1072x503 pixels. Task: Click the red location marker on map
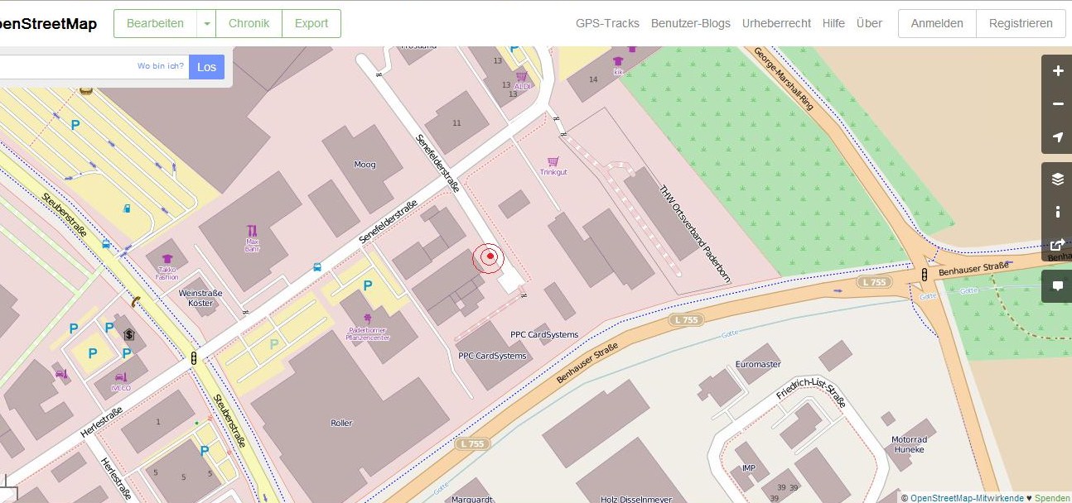(x=490, y=257)
